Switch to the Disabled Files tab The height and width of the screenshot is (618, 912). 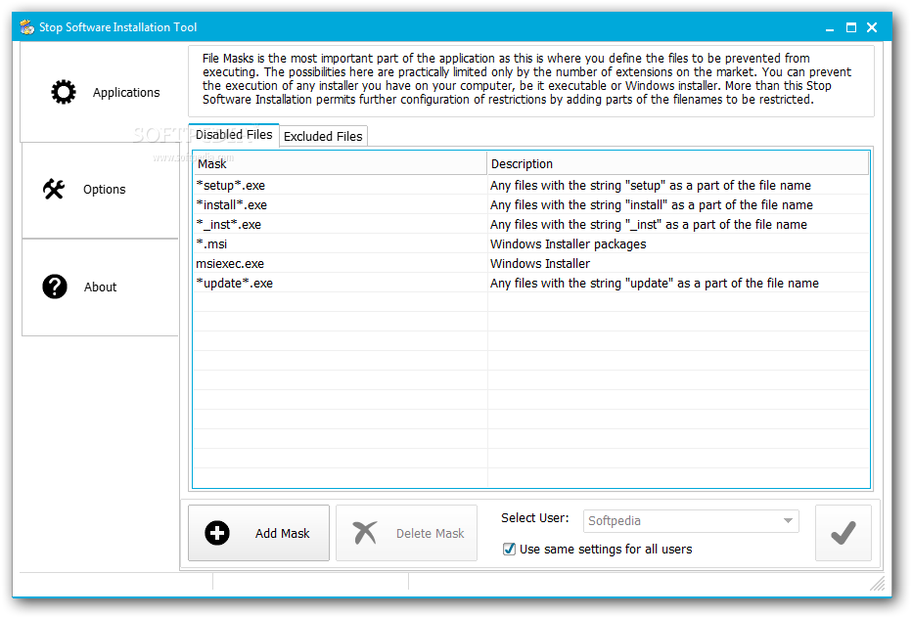[x=234, y=135]
